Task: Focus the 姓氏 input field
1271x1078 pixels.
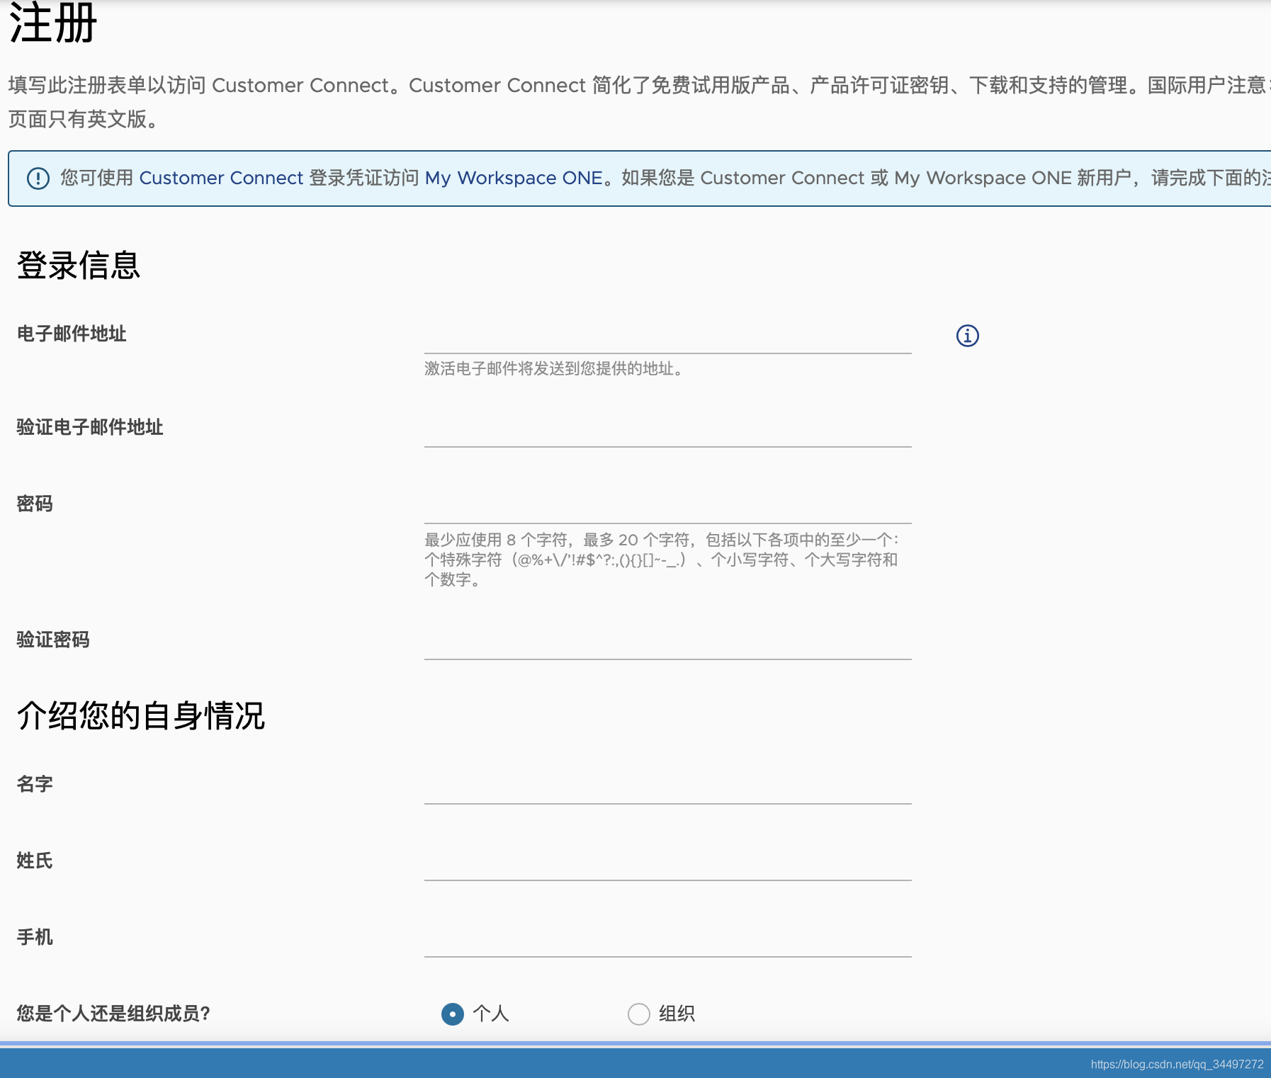Action: pyautogui.click(x=667, y=863)
